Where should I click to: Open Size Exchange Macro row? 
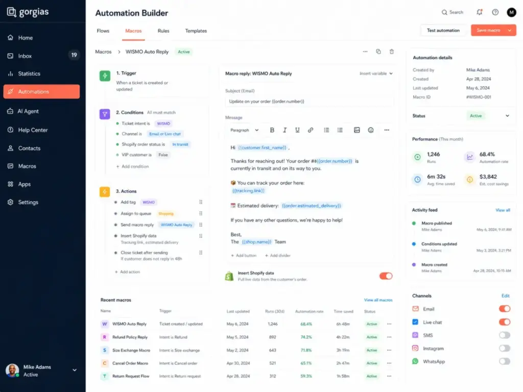(x=247, y=350)
